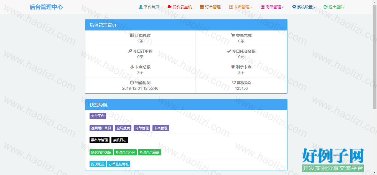Click the calendar icon beside 订单管理
The height and width of the screenshot is (175, 377).
[202, 7]
